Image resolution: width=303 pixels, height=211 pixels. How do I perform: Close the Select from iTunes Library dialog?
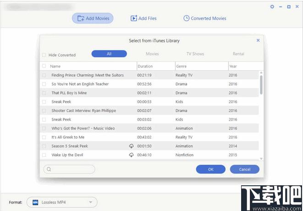[x=258, y=40]
